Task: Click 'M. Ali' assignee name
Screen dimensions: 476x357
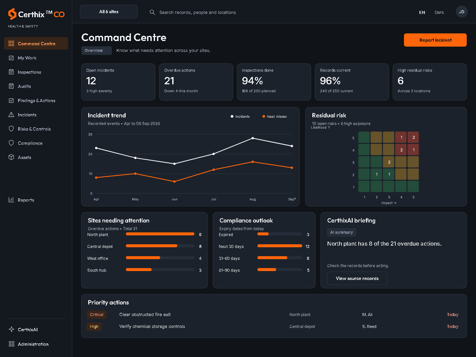Action: click(367, 315)
